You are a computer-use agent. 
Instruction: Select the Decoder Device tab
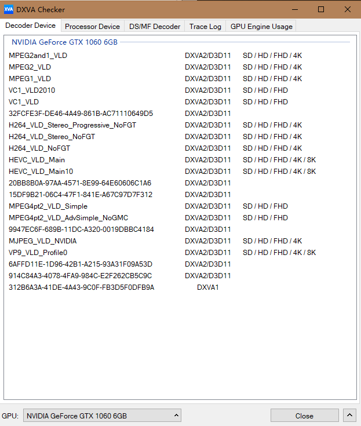pos(31,26)
